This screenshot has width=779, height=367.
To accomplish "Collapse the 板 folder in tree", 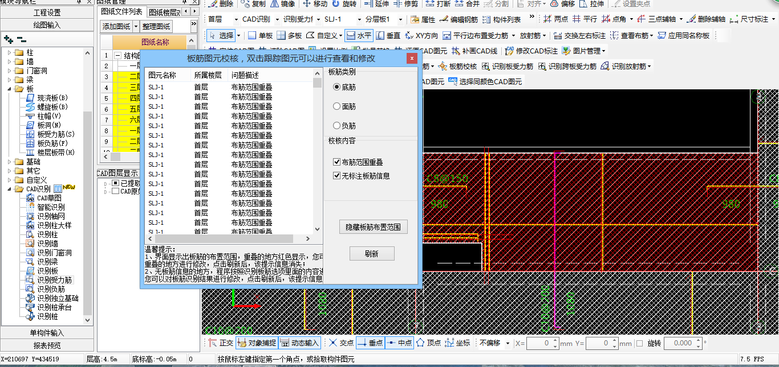I will coord(10,89).
